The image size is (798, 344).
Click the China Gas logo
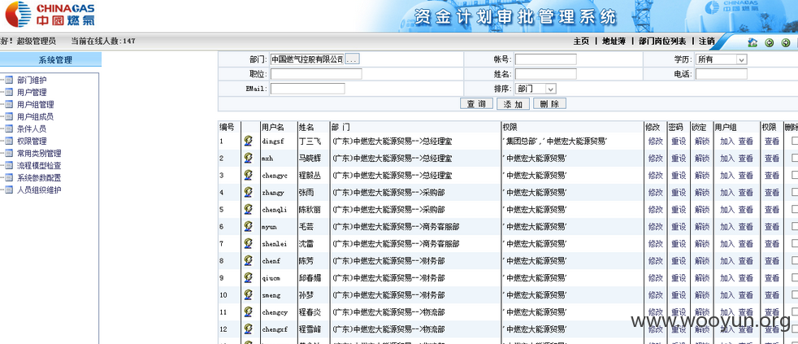50,15
